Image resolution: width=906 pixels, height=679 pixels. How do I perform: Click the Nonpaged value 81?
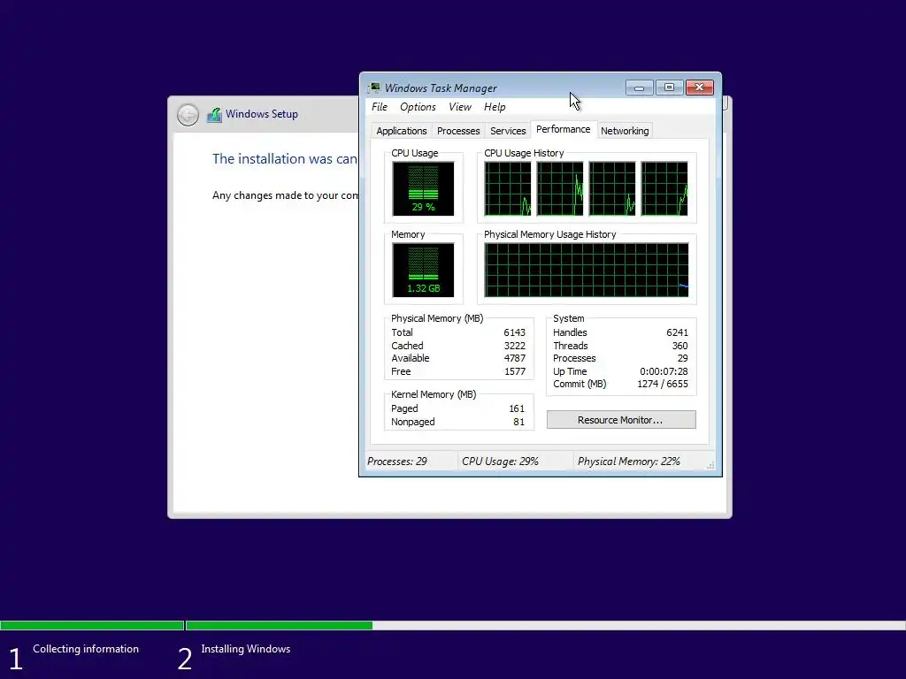click(x=518, y=422)
